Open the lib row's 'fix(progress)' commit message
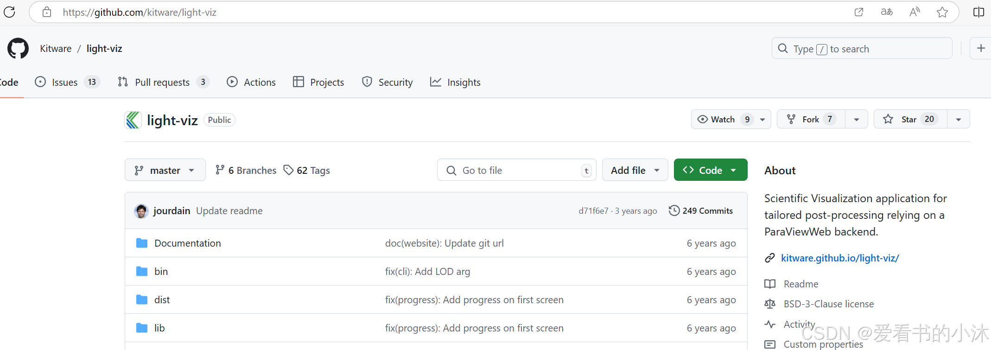This screenshot has height=350, width=991. [x=474, y=328]
